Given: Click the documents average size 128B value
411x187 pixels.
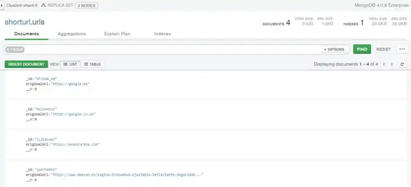Looking at the screenshot, I should (x=327, y=24).
